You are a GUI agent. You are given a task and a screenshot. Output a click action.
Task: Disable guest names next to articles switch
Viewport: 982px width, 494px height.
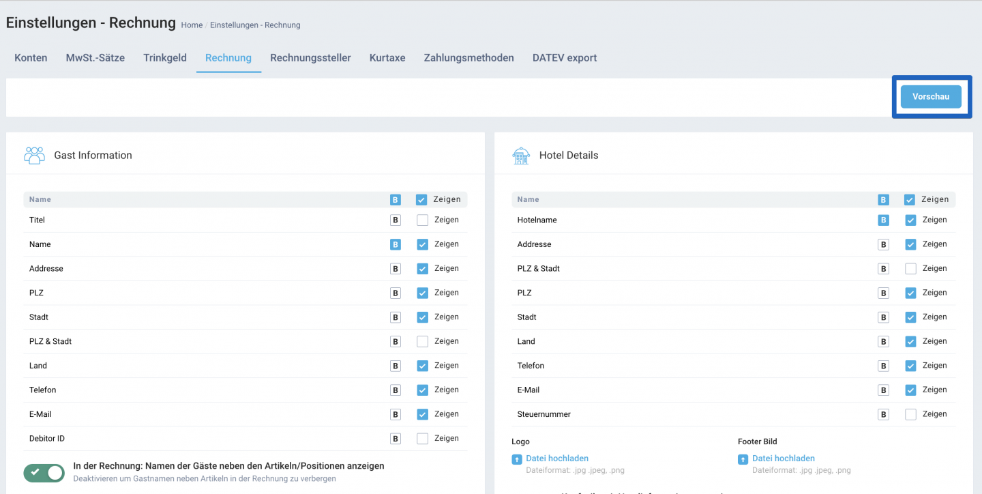pos(44,473)
